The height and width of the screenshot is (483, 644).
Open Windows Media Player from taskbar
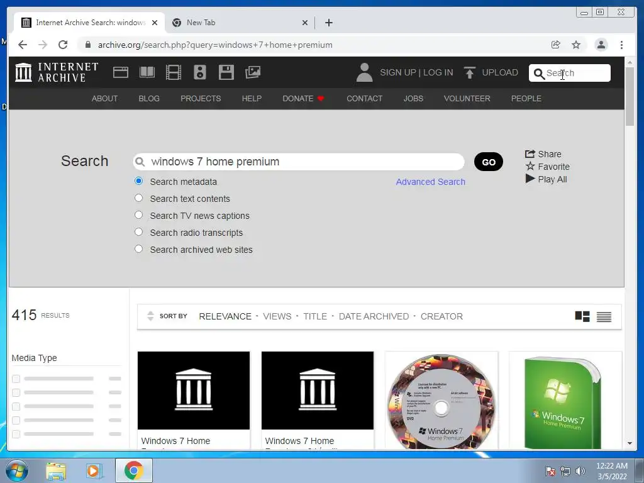94,471
